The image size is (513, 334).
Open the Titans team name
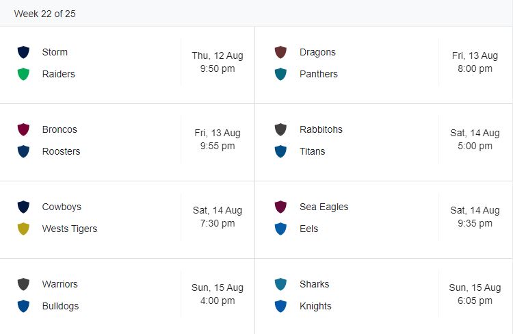click(313, 151)
